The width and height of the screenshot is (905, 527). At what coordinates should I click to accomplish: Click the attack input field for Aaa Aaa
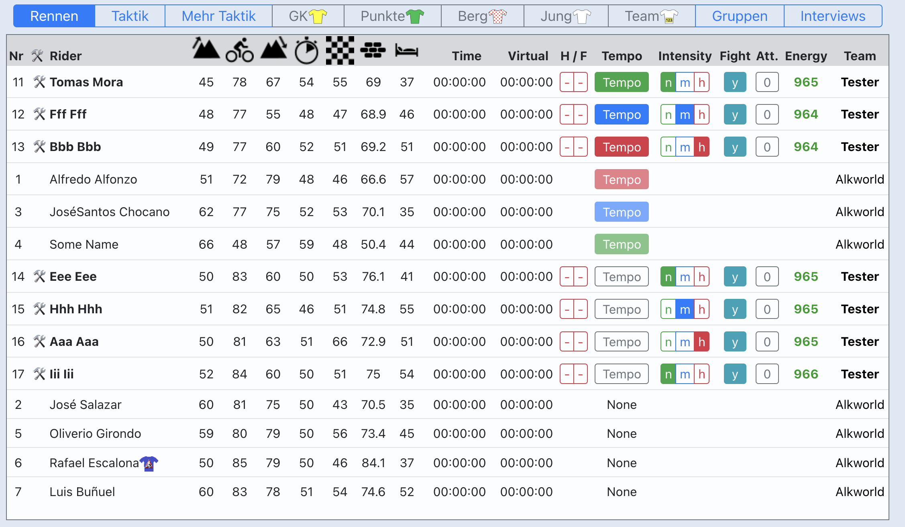pyautogui.click(x=767, y=342)
